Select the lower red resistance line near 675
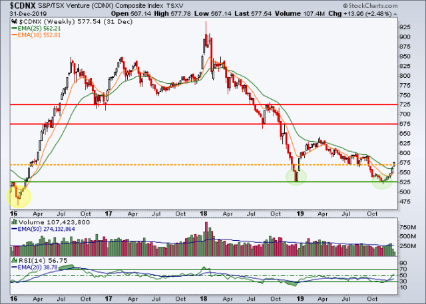This screenshot has height=304, width=426. click(x=200, y=124)
